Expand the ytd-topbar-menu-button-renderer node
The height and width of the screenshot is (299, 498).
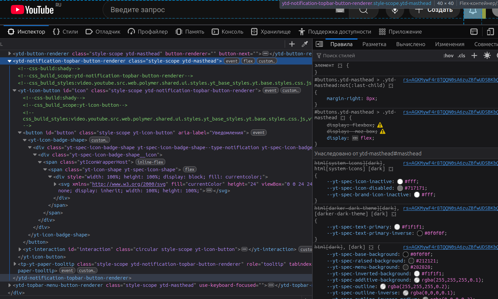click(10, 285)
